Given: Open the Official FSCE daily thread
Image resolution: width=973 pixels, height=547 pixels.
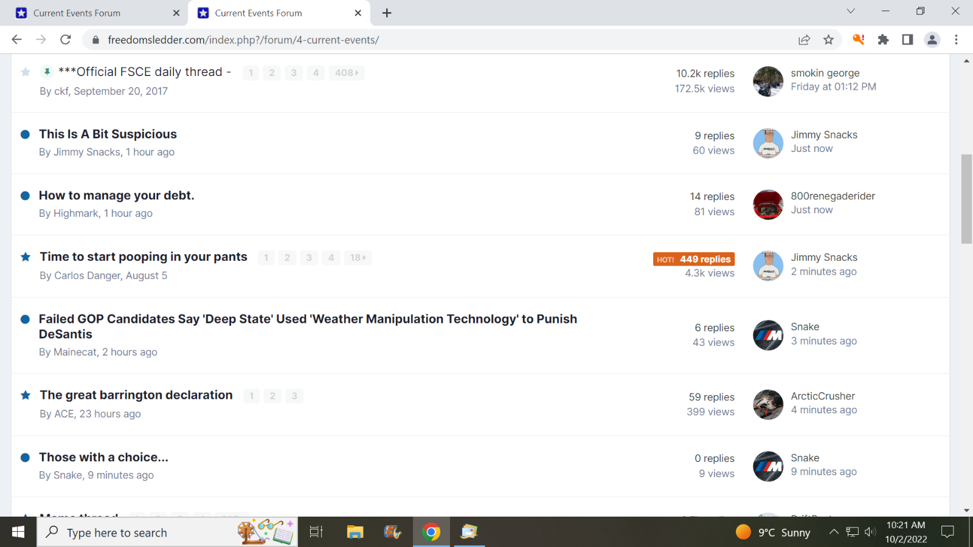Looking at the screenshot, I should point(145,72).
